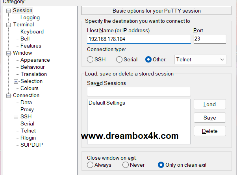
Task: Open the Translation category
Action: click(34, 74)
